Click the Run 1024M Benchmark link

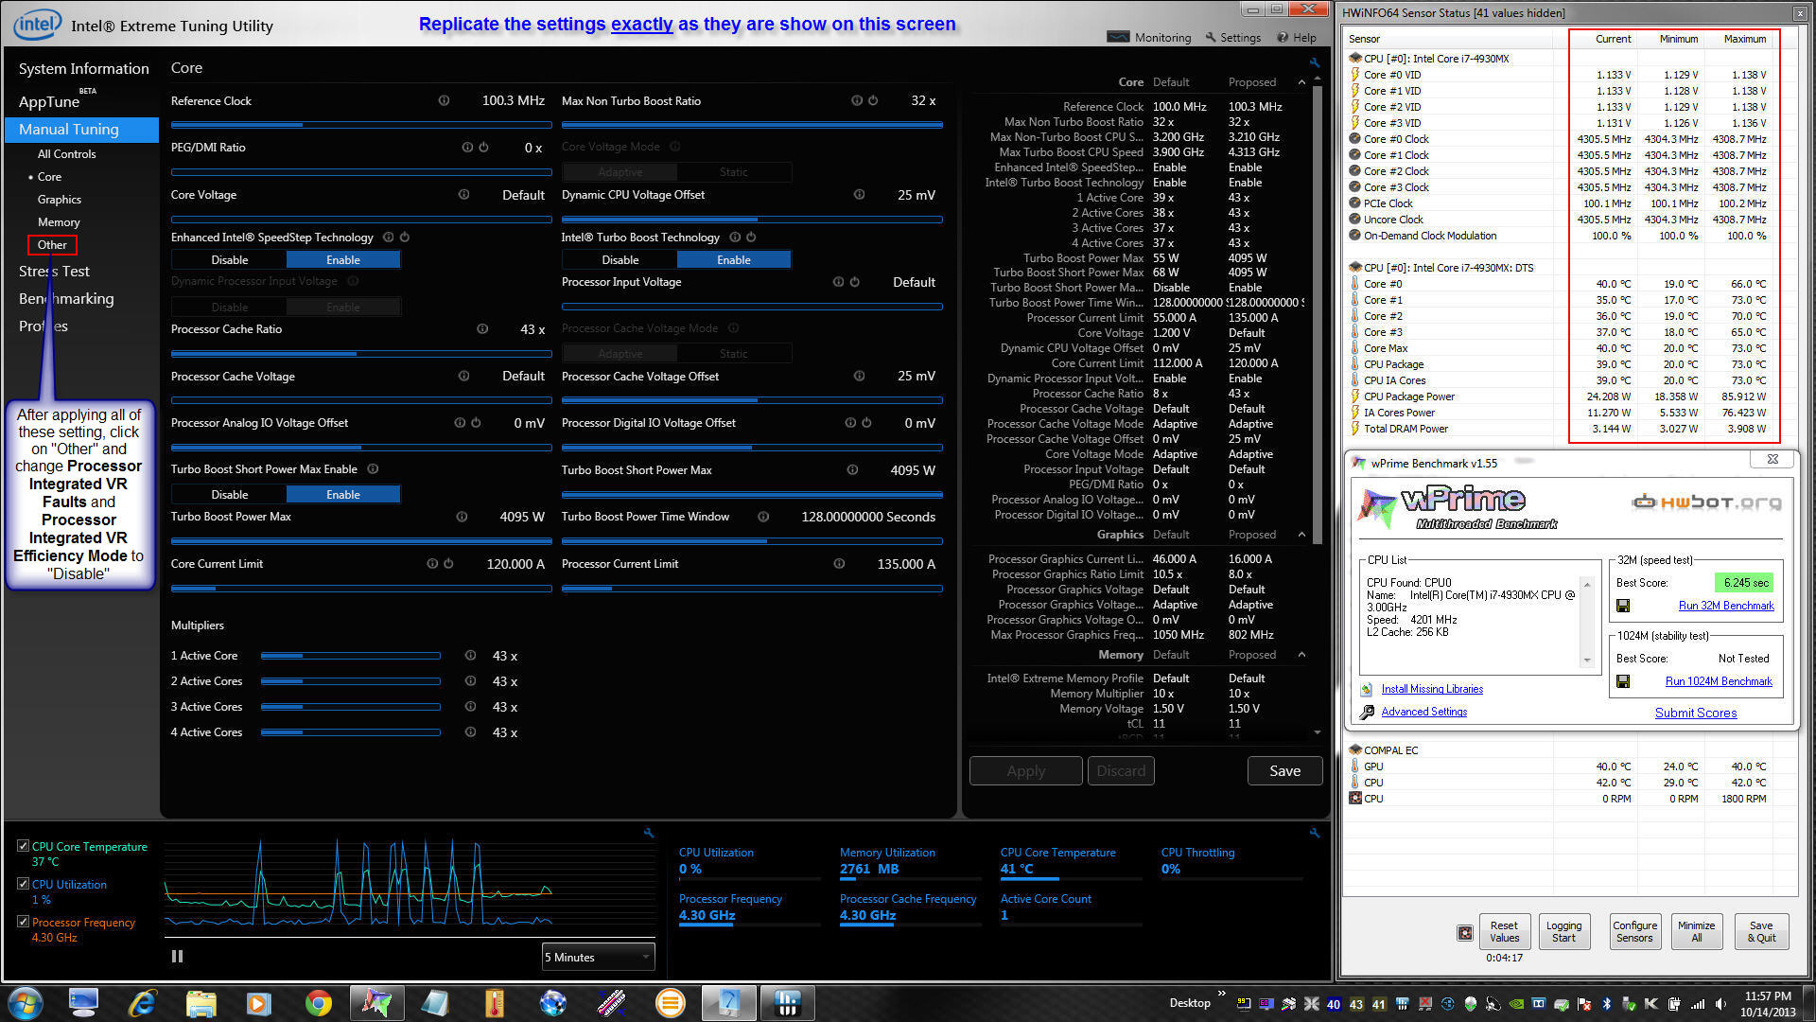1718,681
